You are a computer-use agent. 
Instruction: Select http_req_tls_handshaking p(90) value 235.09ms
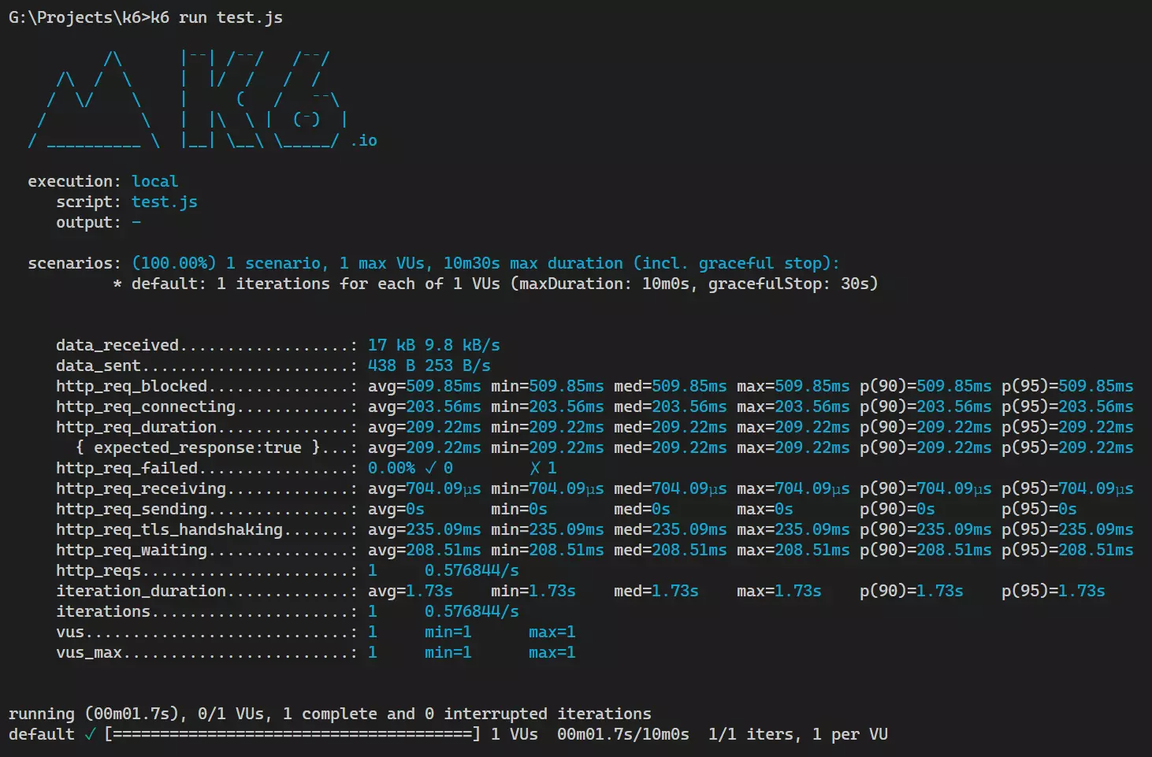click(954, 529)
